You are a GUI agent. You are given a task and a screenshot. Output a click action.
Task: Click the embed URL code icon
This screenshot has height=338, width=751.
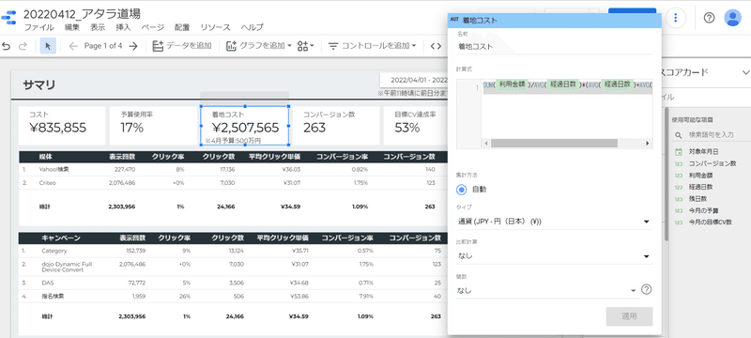coord(436,46)
